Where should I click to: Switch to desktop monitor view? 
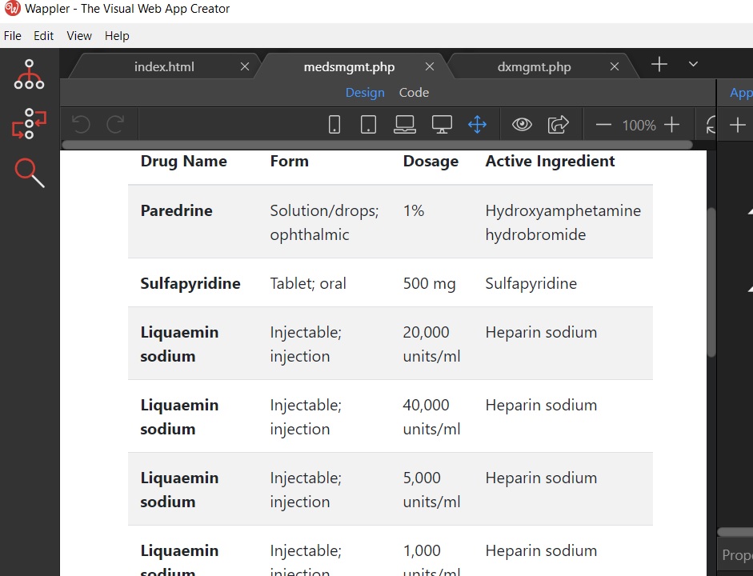pyautogui.click(x=442, y=125)
